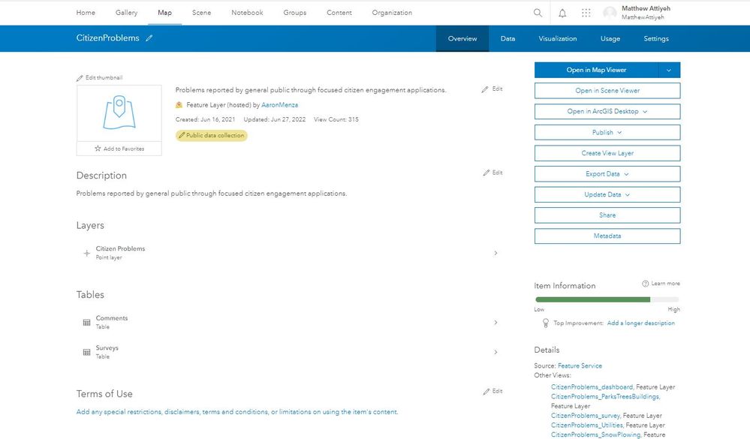Expand the Update Data dropdown
750x439 pixels.
pos(607,194)
